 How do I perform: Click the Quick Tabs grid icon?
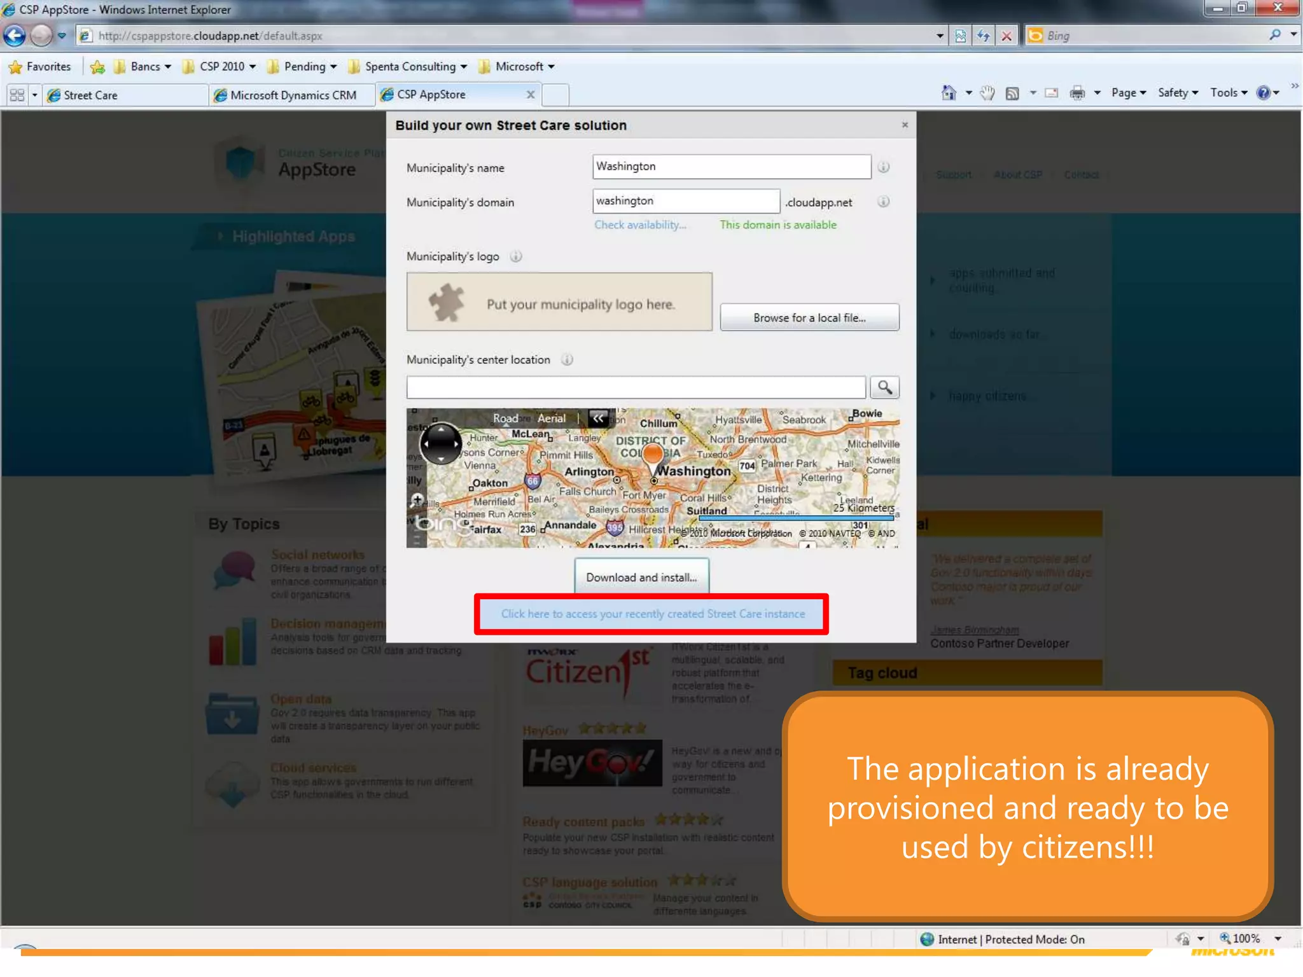tap(17, 95)
